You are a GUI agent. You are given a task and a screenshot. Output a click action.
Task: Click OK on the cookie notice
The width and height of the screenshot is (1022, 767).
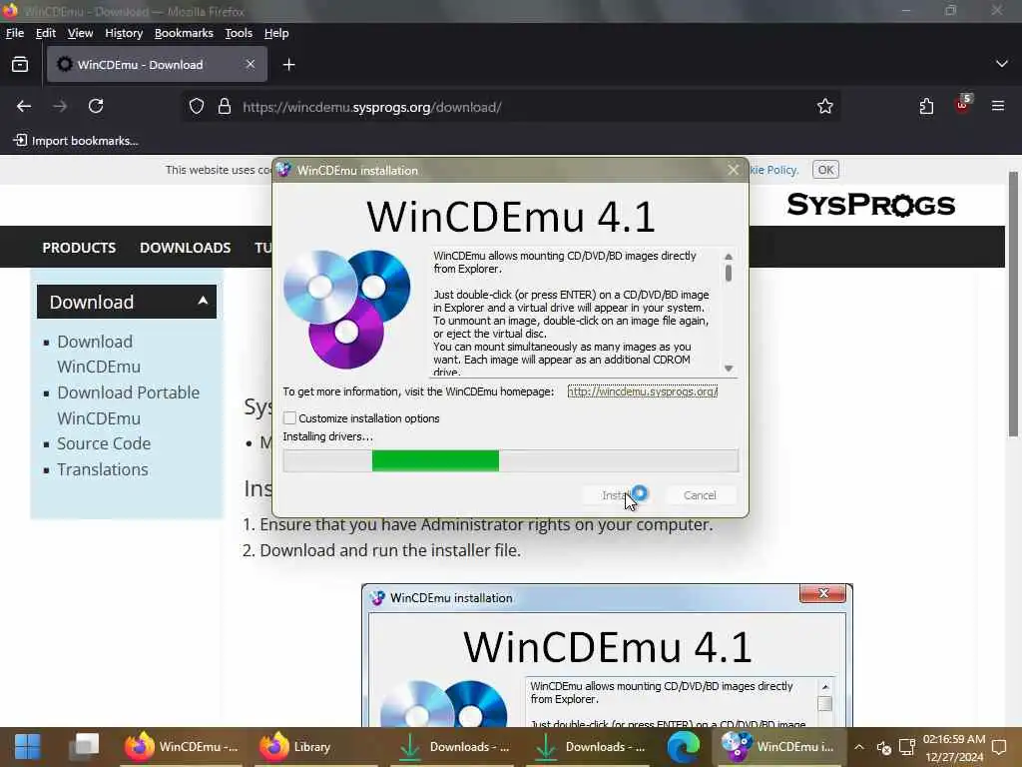(825, 170)
